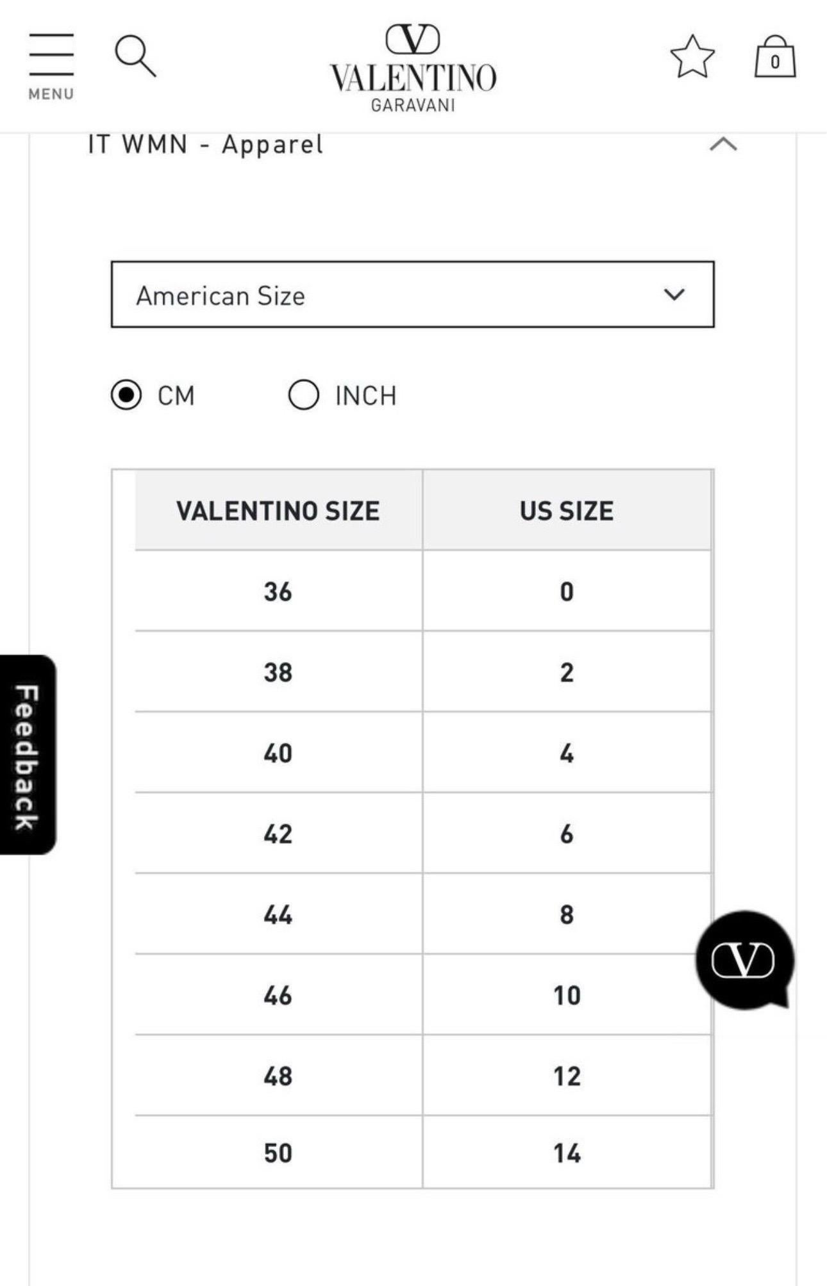Open the shopping bag icon
Screen dimensions: 827x1286
[775, 56]
